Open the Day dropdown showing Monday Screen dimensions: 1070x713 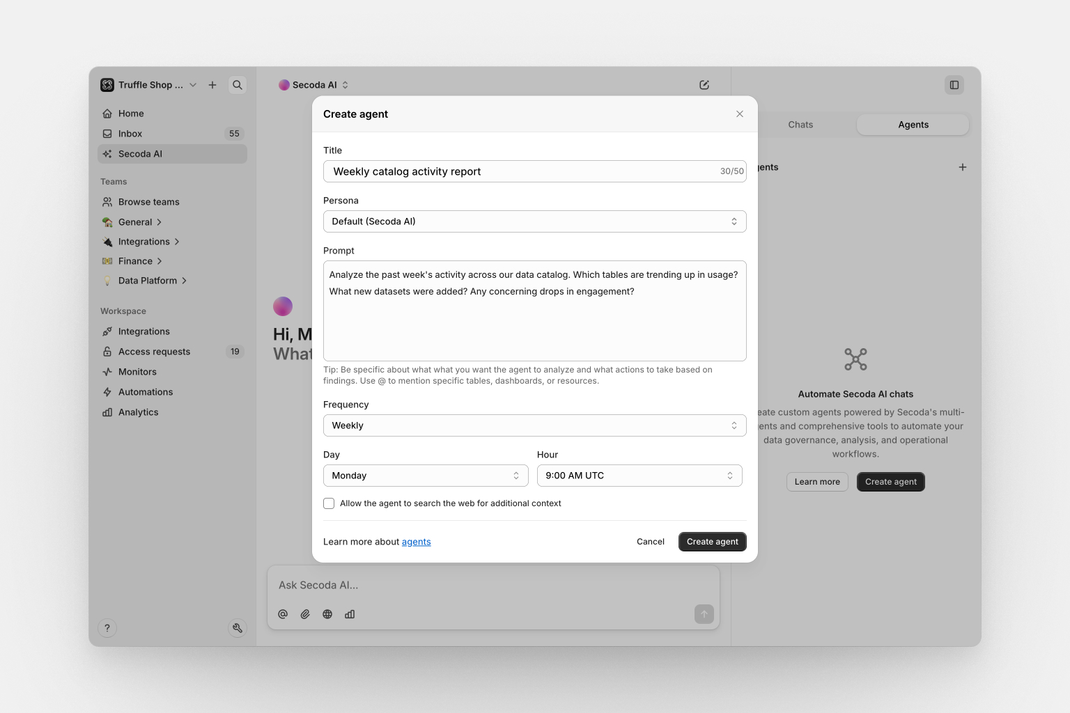pyautogui.click(x=425, y=476)
